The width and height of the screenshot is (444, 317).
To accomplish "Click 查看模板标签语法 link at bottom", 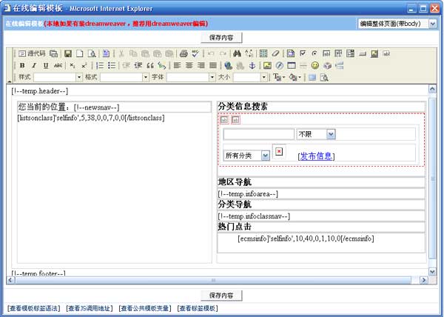I will (33, 308).
